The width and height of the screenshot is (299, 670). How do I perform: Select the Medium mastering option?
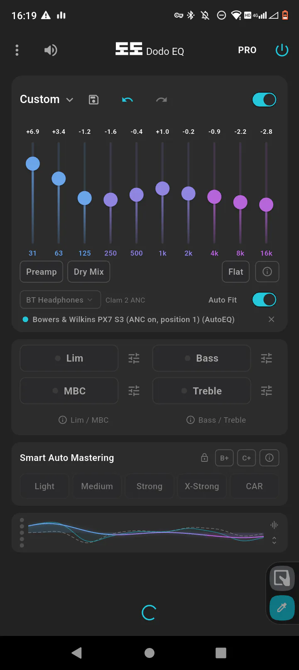[97, 486]
